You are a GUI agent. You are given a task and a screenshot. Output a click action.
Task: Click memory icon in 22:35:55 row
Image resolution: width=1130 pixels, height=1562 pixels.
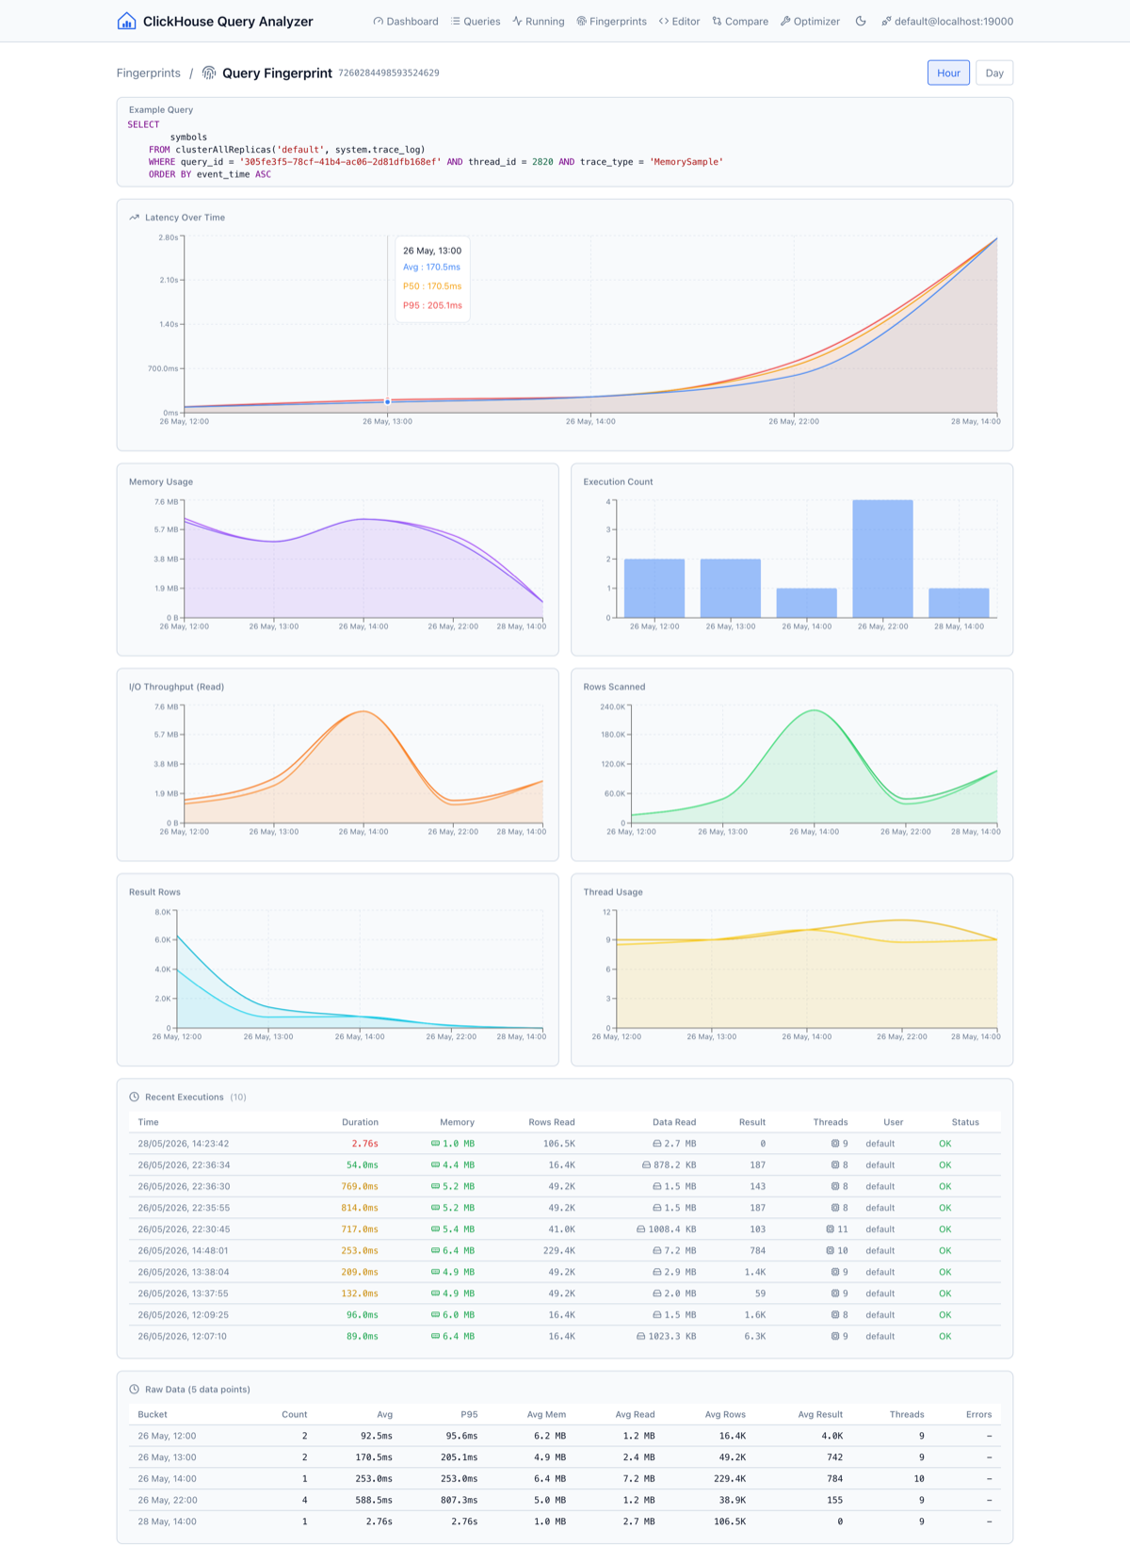pyautogui.click(x=435, y=1208)
